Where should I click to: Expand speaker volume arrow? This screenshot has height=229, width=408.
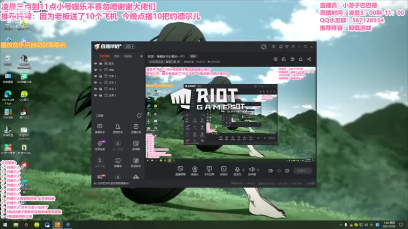(258, 170)
